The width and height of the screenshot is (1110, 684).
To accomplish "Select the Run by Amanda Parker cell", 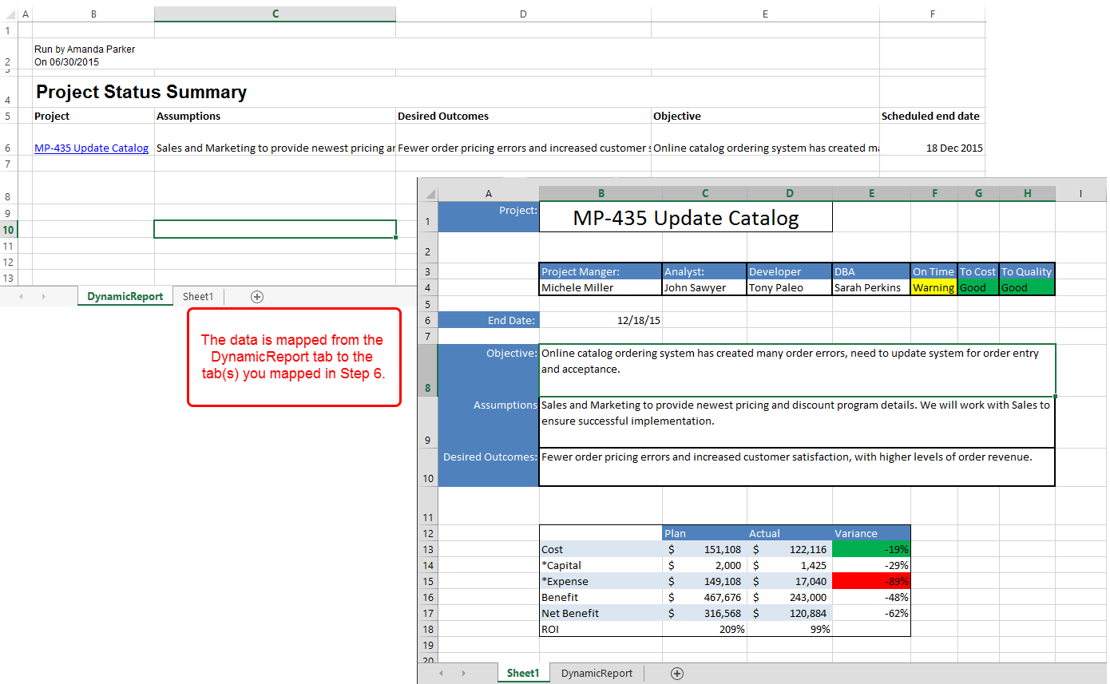I will click(x=93, y=53).
